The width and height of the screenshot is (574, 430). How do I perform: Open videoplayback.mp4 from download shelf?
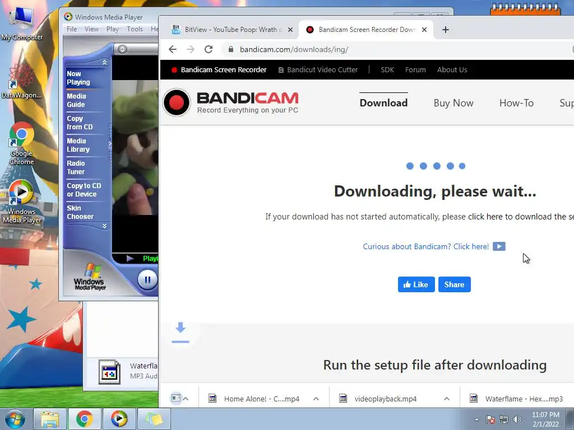[x=386, y=399]
